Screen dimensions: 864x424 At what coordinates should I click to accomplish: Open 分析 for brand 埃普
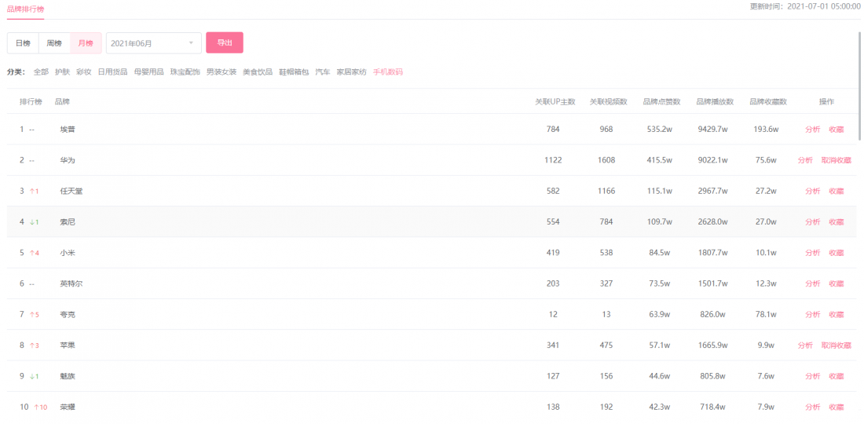pyautogui.click(x=812, y=130)
